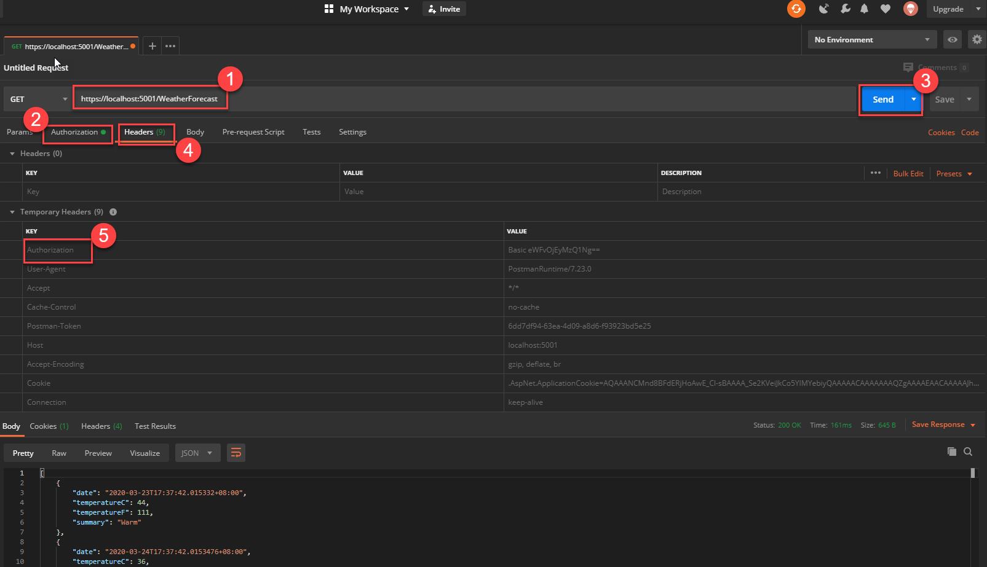This screenshot has height=567, width=987.
Task: Open Bulk Edit for headers
Action: 908,173
